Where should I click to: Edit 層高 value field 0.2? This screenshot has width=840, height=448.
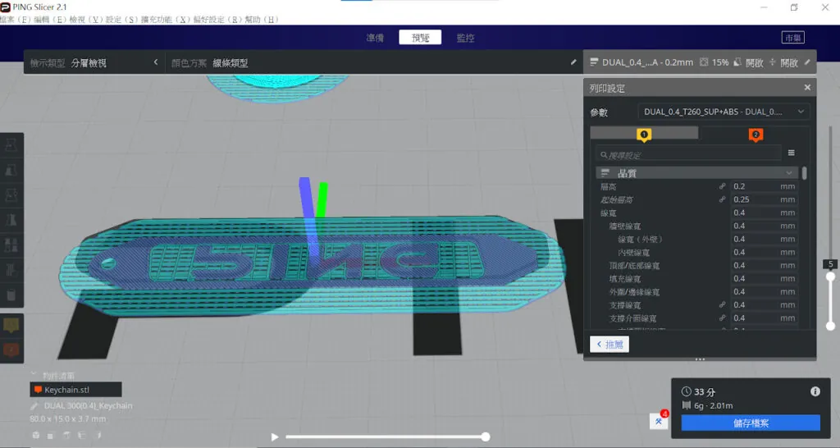tap(764, 186)
